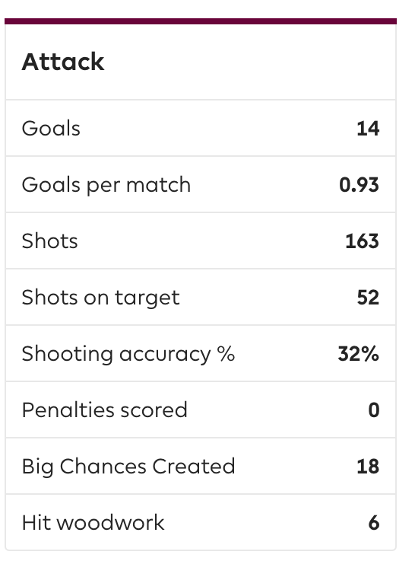Select the Goals stat row label

[51, 129]
